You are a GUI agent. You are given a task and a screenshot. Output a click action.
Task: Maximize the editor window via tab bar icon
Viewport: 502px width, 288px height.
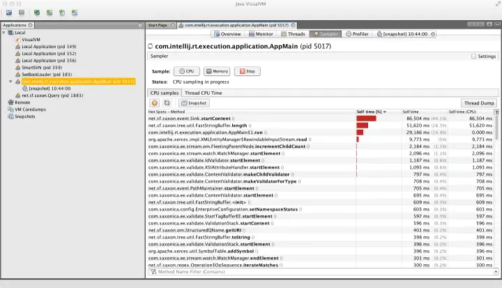point(497,24)
